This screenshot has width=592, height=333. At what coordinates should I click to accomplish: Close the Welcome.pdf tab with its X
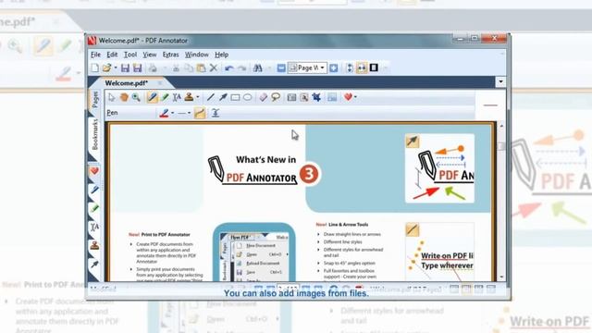click(x=160, y=82)
